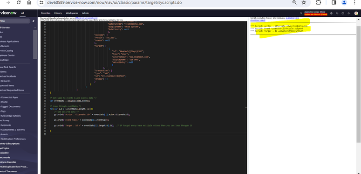This screenshot has height=174, width=361.
Task: Open the ServiceNow user avatar menu
Action: [x=356, y=14]
